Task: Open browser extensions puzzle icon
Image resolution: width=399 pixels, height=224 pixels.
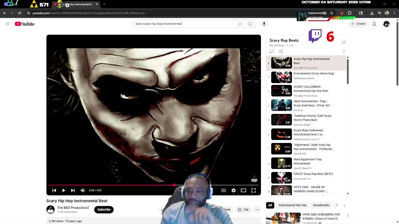Action: coord(350,13)
